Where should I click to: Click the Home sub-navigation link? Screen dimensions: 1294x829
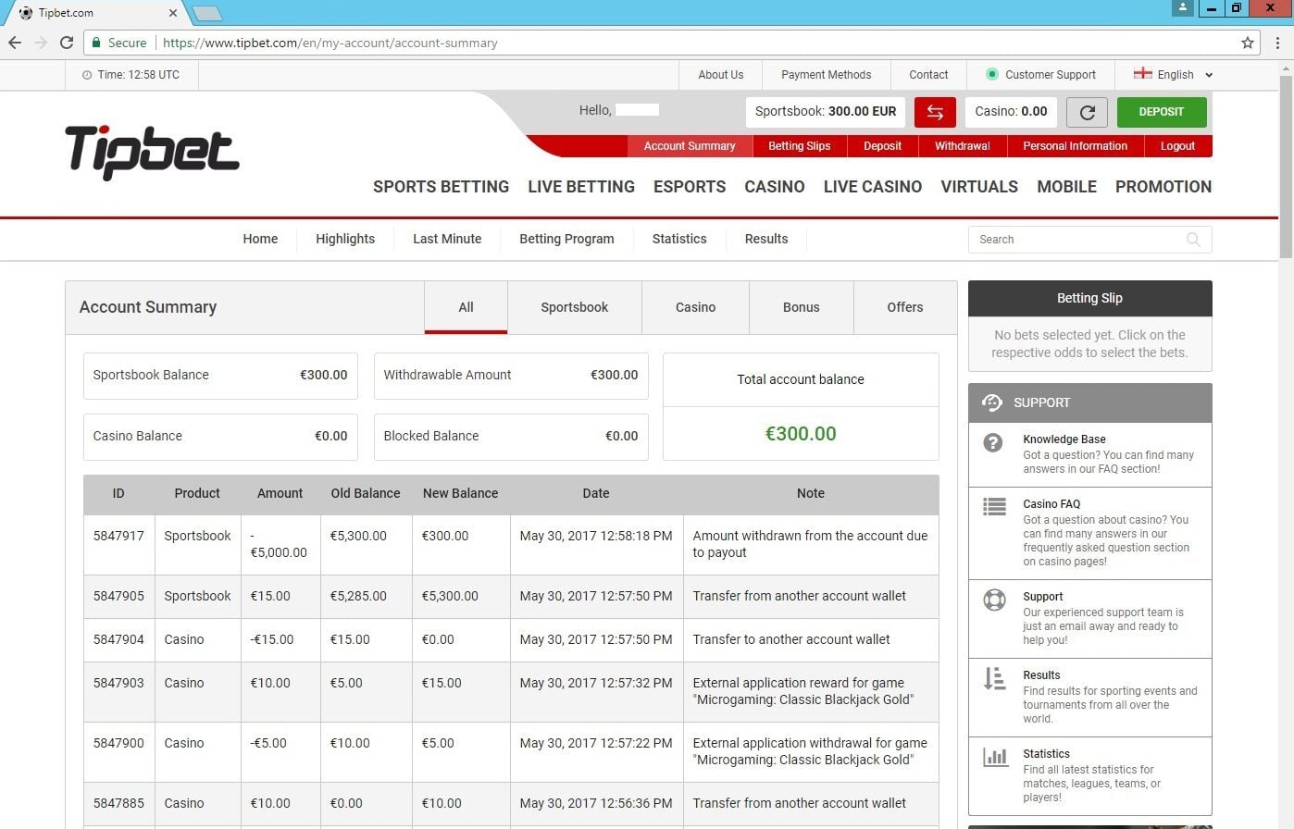coord(260,239)
